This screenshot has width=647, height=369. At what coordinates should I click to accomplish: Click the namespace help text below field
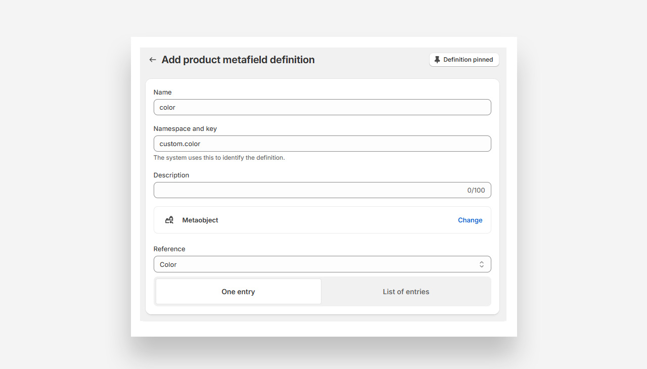[x=219, y=158]
